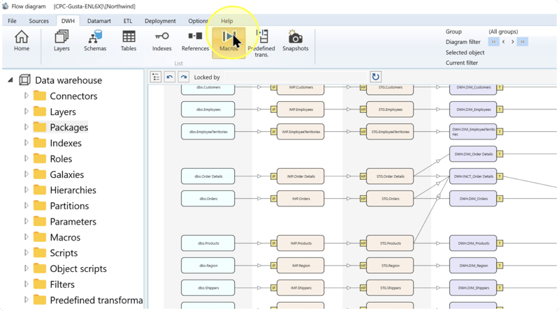
Task: Expand the Hierarchies folder
Action: pyautogui.click(x=26, y=190)
